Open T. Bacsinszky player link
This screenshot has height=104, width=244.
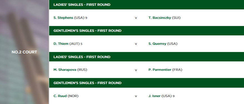(160, 18)
